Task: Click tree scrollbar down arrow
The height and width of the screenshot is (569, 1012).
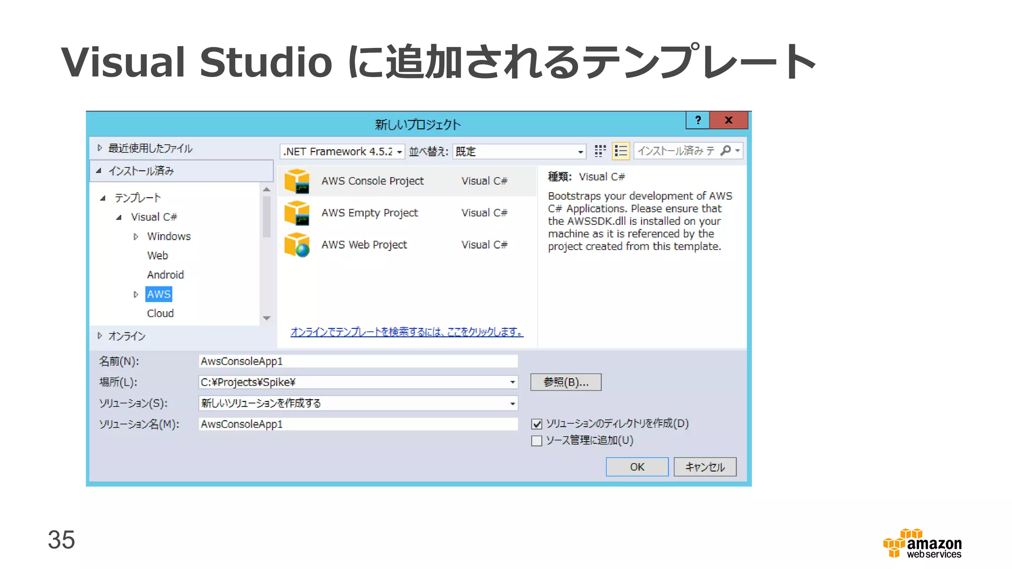Action: coord(267,318)
